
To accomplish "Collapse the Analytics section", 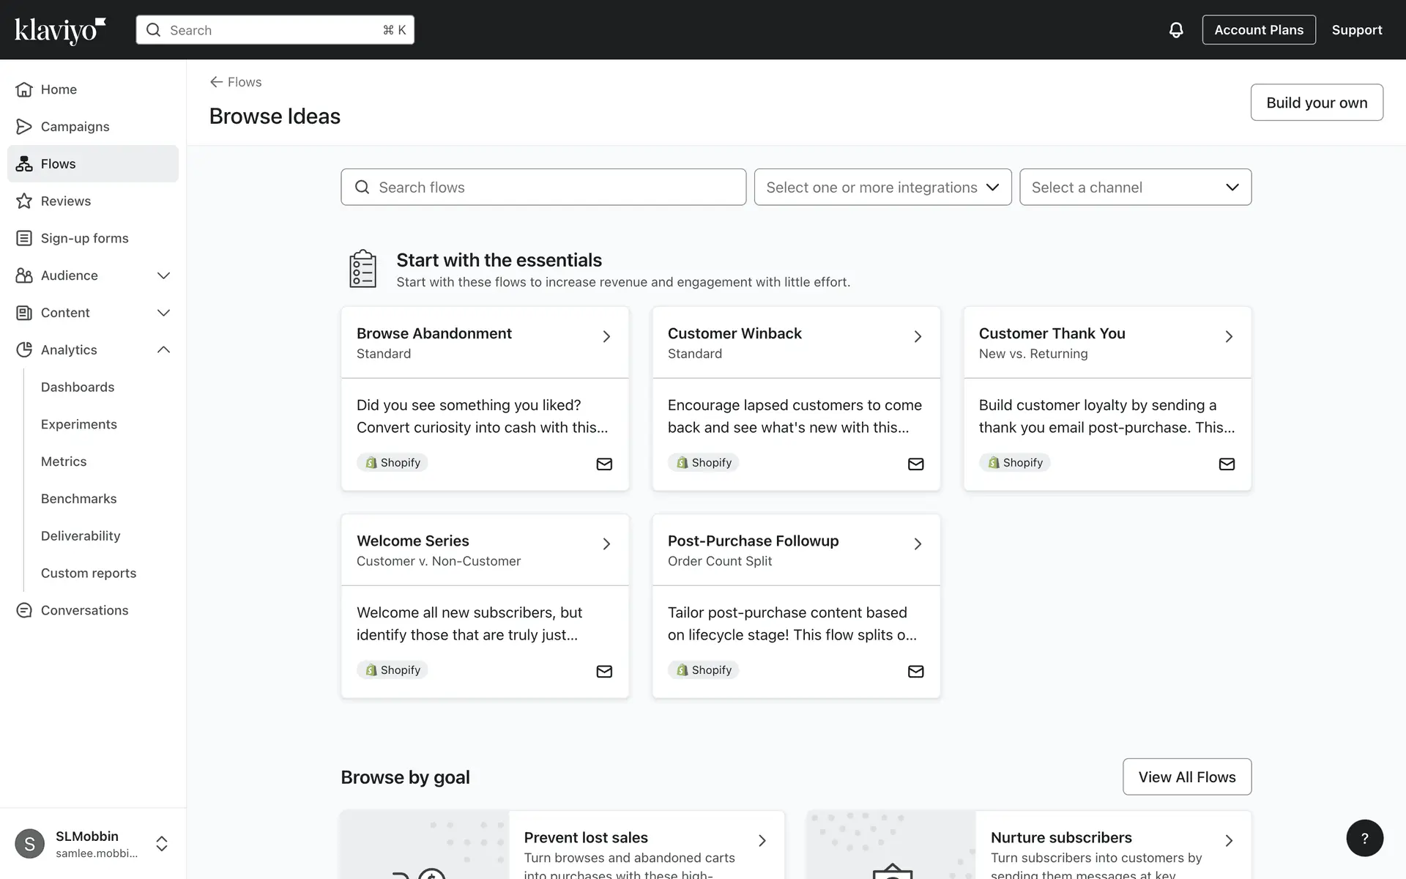I will pos(163,350).
